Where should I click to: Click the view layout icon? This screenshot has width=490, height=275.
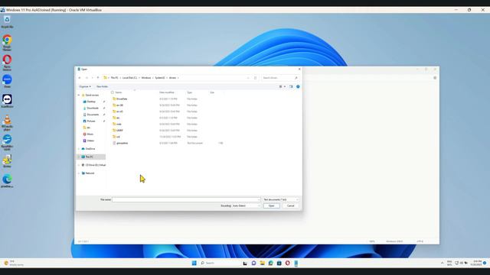(280, 86)
